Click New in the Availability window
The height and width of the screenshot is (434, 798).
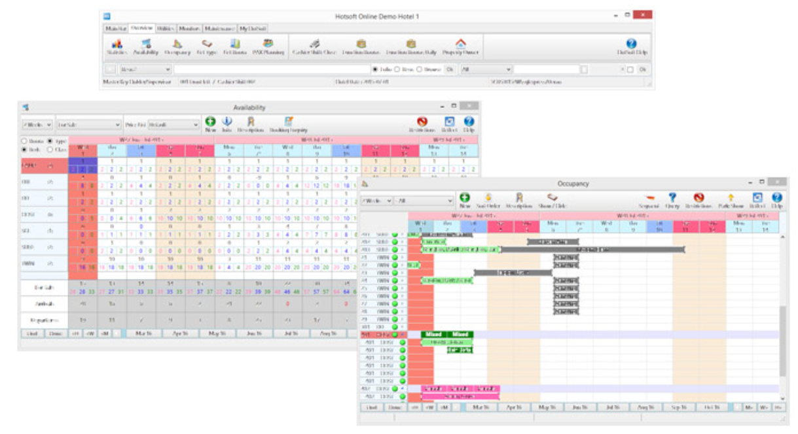pos(210,124)
